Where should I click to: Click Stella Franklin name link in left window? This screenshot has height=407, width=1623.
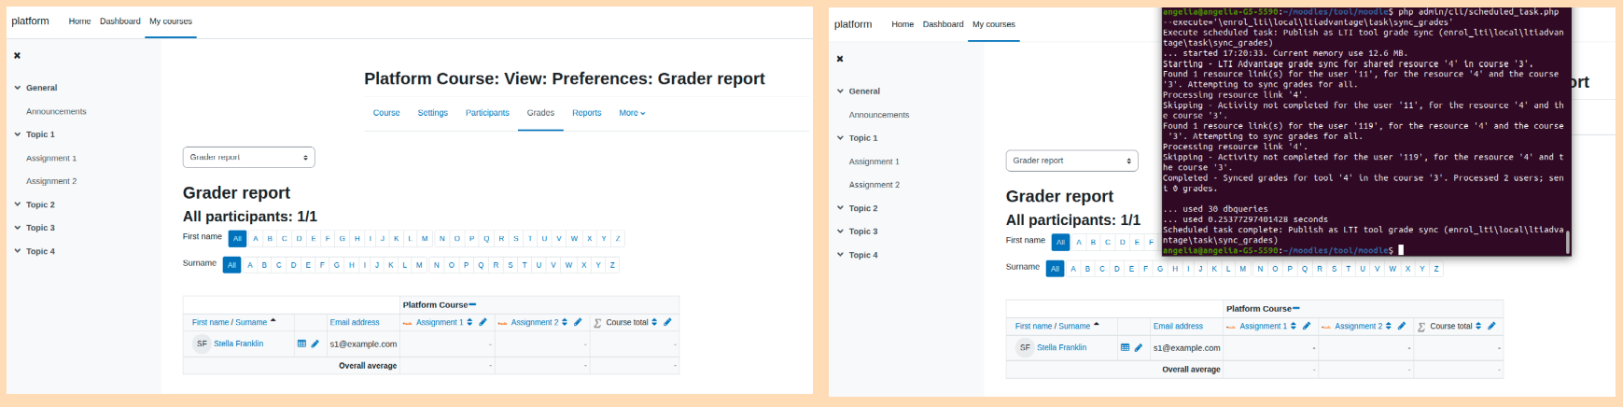(238, 344)
